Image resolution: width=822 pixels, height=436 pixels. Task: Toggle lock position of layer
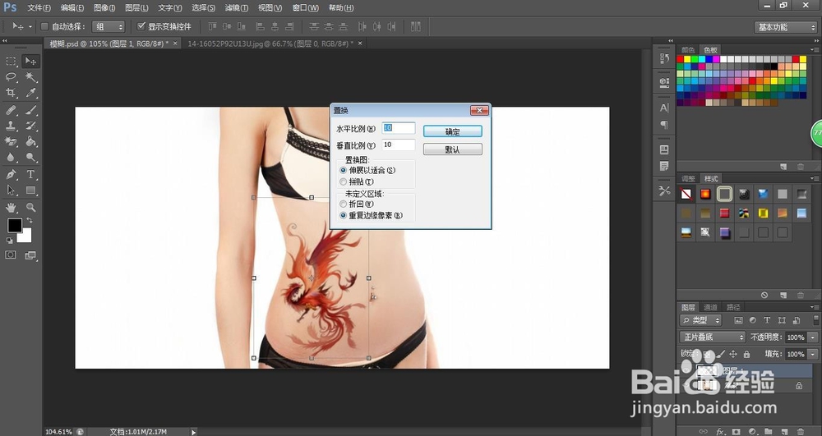733,354
